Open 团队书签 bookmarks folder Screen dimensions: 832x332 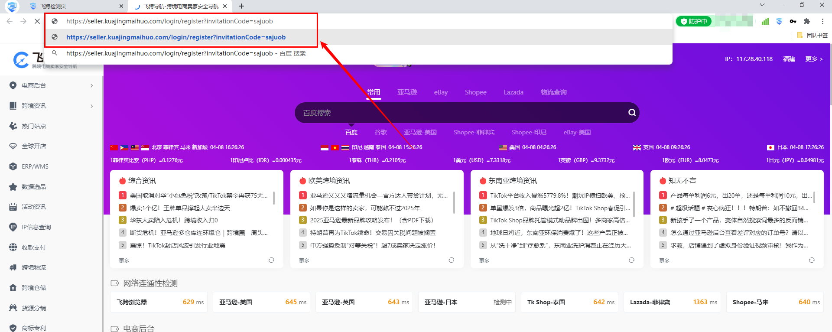pos(812,35)
